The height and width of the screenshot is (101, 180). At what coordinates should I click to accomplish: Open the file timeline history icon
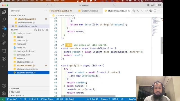134,11
